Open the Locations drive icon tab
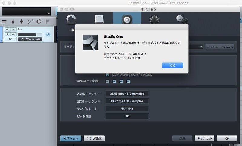This screenshot has width=242, height=146. click(99, 19)
